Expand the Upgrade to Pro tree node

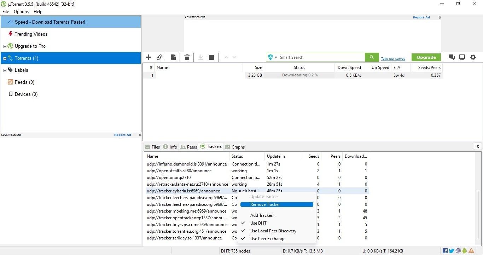[5, 46]
